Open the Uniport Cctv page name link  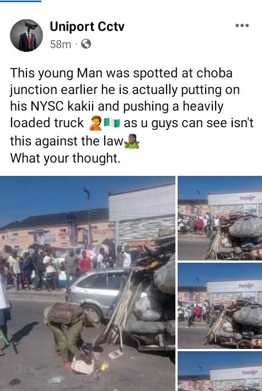(x=87, y=27)
